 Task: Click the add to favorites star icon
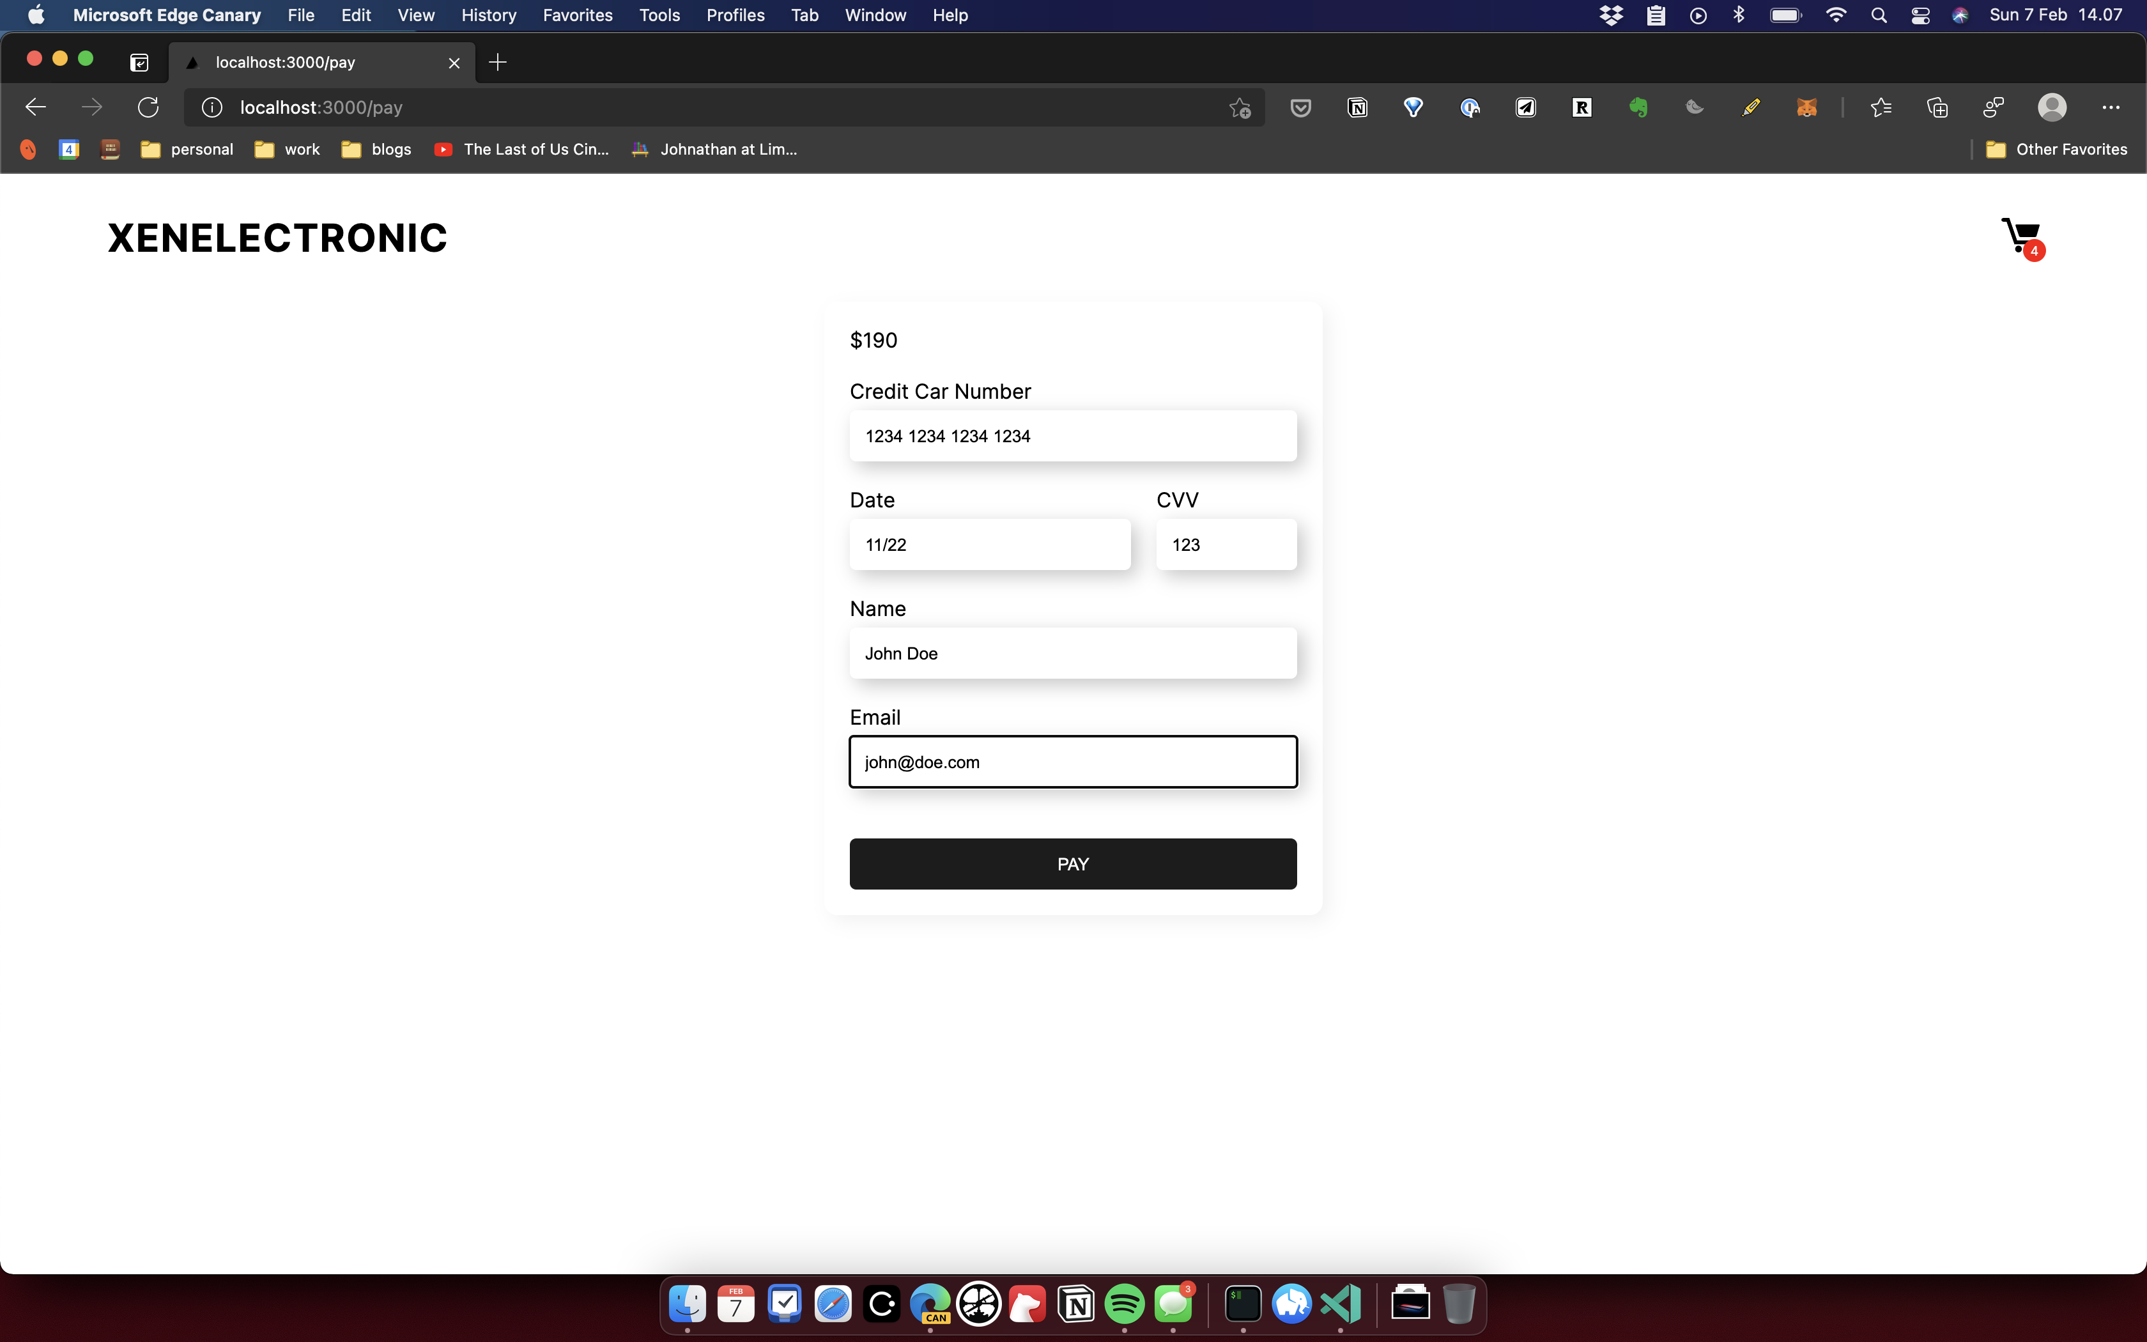(x=1240, y=107)
